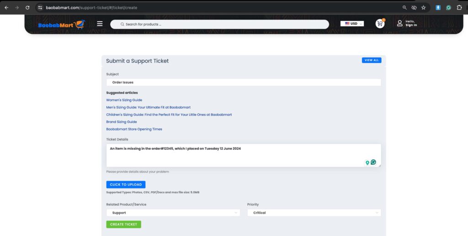Viewport: 468px width, 236px height.
Task: Bookmark this page with the star icon
Action: [x=424, y=8]
